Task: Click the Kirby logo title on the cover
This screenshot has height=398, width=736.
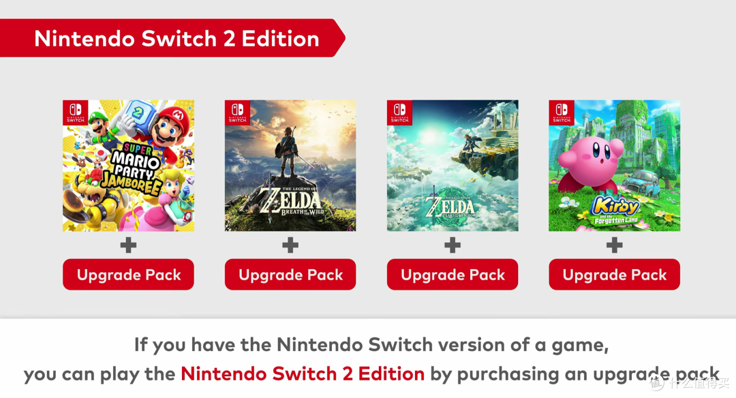Action: tap(615, 211)
